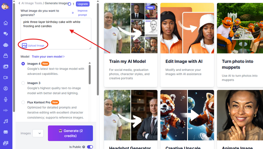Open the Home icon in sidebar
Screen dimensions: 263x149
(6, 23)
